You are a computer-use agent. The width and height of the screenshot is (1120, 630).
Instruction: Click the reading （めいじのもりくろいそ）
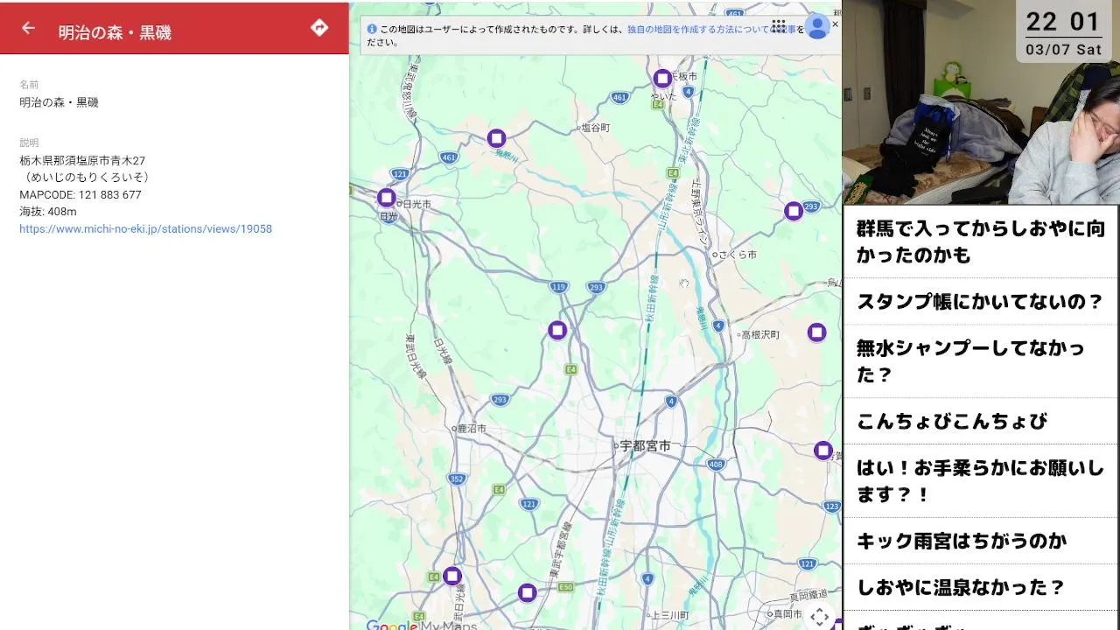[86, 178]
